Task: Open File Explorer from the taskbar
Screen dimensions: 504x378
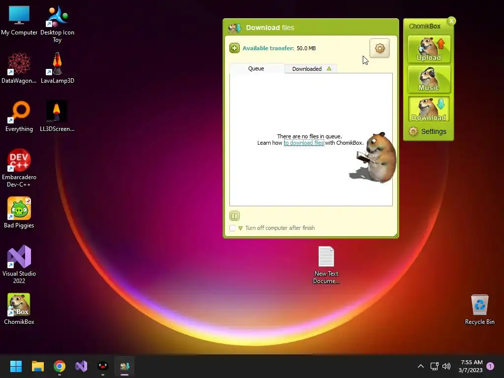Action: pos(37,366)
